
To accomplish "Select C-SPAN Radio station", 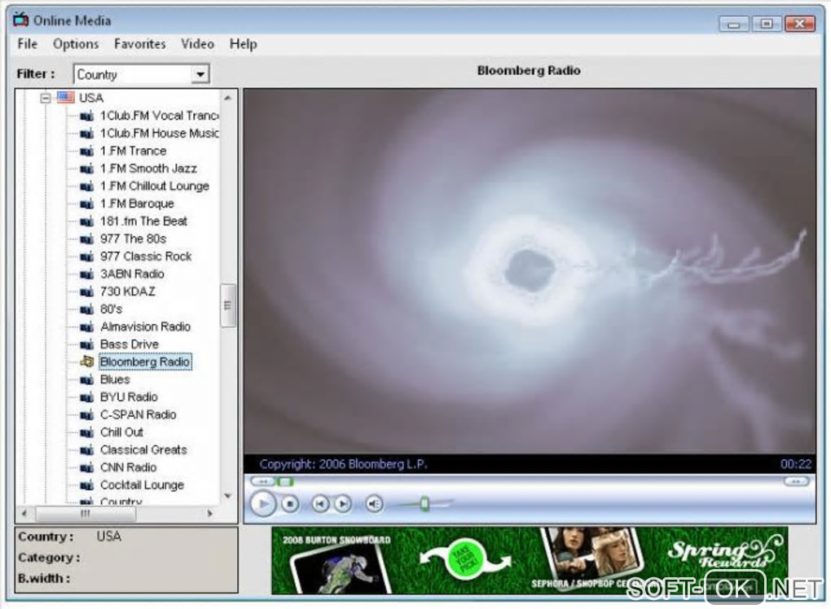I will point(138,414).
